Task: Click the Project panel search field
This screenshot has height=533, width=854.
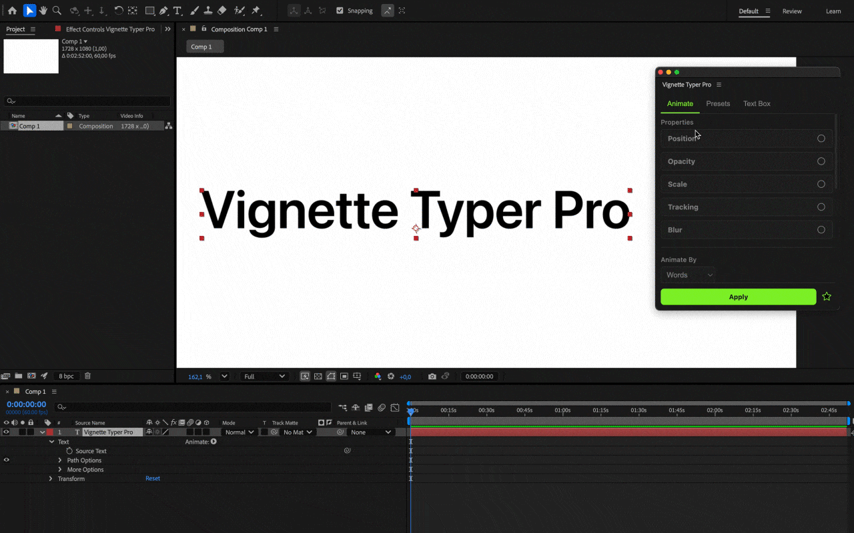Action: pos(87,101)
